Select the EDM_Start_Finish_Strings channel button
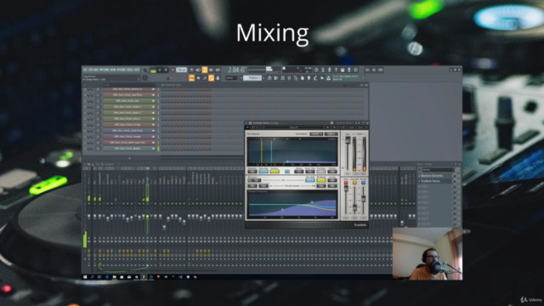Viewport: 544px width, 306px height. click(129, 125)
